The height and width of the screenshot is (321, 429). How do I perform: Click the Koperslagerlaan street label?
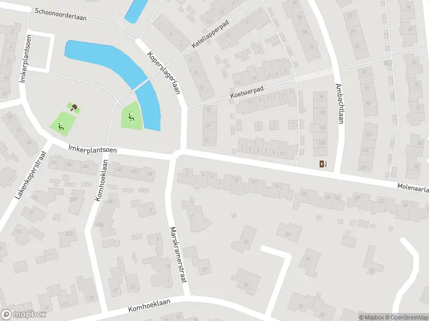164,73
